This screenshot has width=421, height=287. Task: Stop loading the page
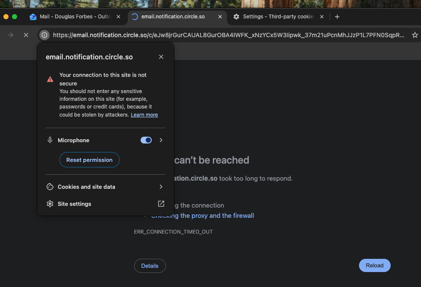(26, 35)
